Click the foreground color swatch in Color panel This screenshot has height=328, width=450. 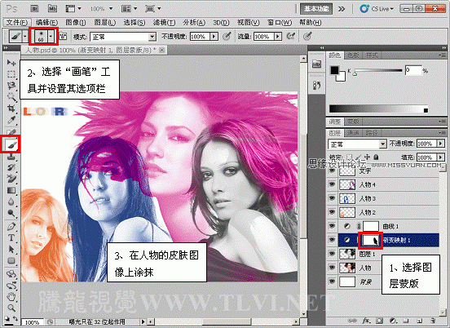[334, 70]
